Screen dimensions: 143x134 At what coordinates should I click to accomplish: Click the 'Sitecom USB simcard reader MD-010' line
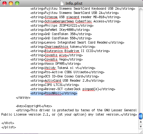coord(76,17)
